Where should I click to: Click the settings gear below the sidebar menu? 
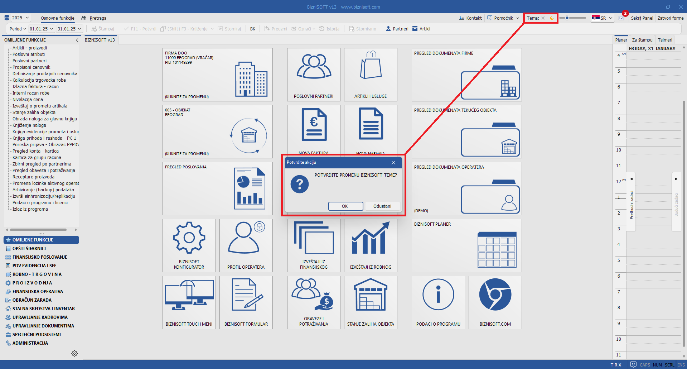coord(74,354)
